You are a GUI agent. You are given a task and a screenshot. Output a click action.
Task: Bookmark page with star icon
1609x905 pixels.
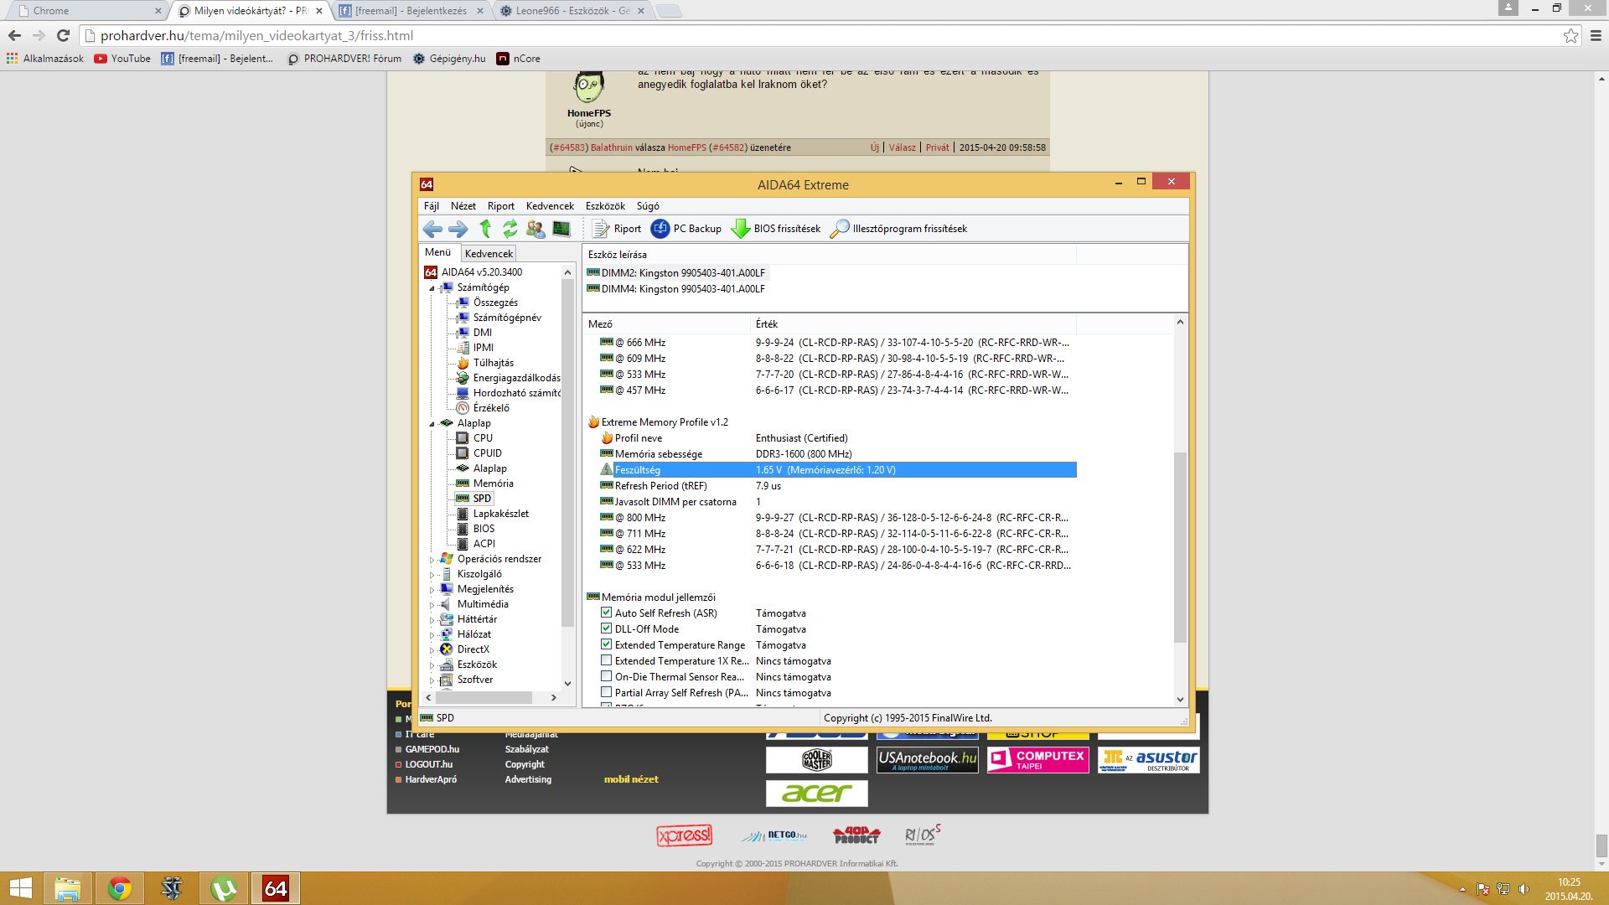tap(1570, 35)
